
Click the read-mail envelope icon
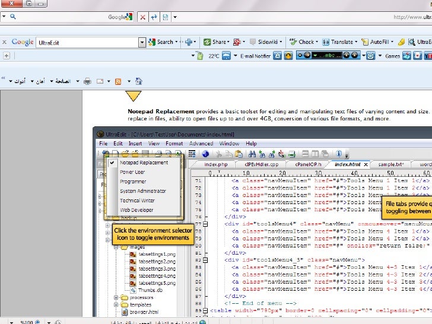click(x=100, y=81)
